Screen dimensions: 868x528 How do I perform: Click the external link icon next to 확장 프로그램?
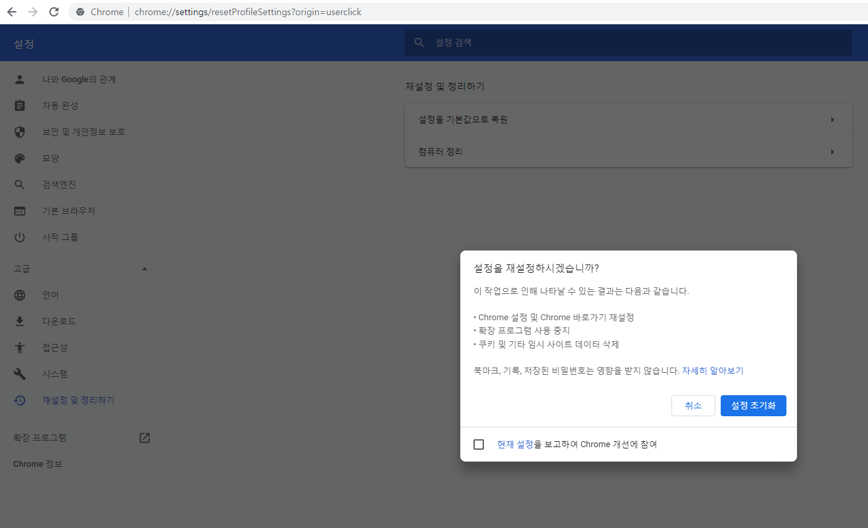coord(145,438)
